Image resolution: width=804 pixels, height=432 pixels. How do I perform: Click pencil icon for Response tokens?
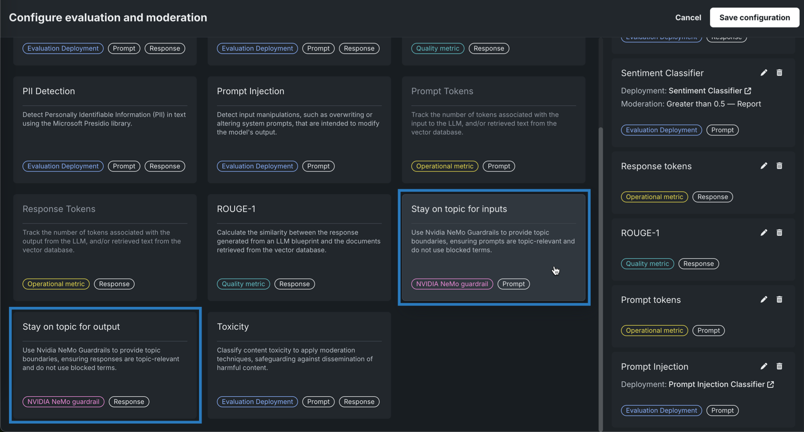[x=764, y=166]
